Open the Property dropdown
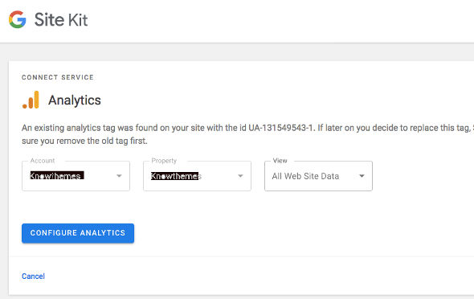474x299 pixels. click(x=197, y=176)
